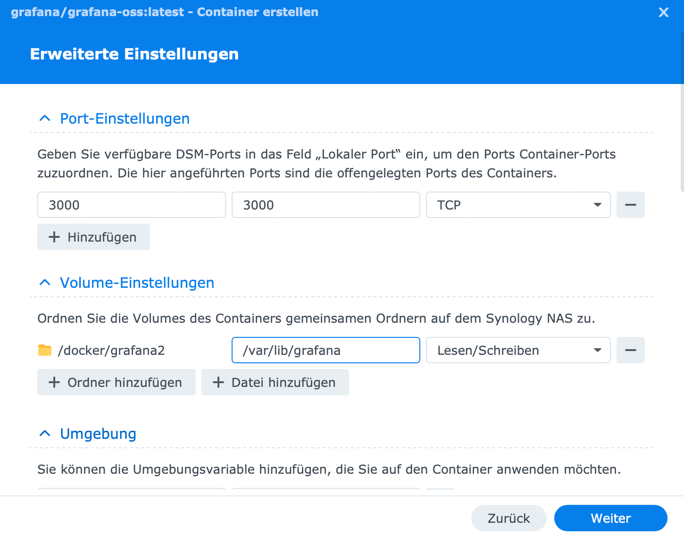
Task: Close the Container erstellen dialog
Action: (x=663, y=12)
